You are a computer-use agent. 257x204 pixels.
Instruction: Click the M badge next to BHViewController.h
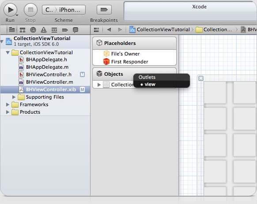(82, 74)
